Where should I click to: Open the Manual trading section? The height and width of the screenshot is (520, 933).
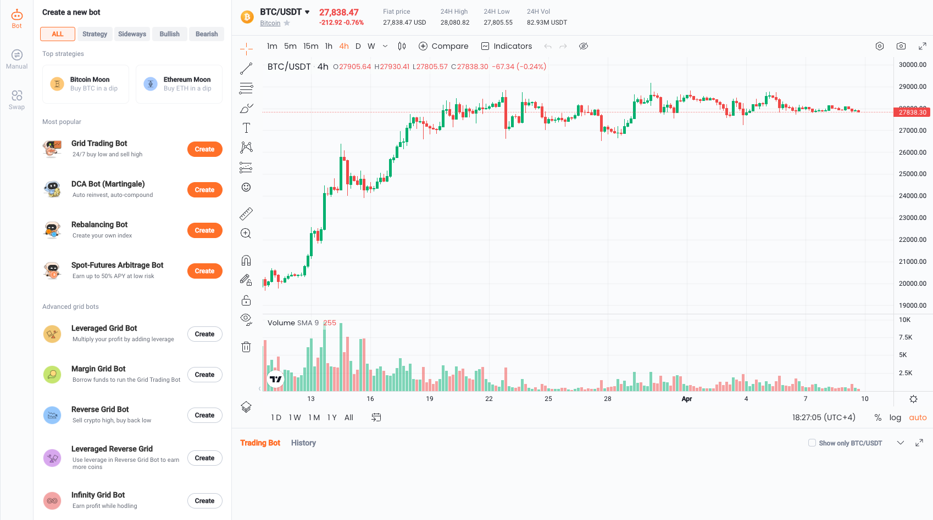pyautogui.click(x=16, y=59)
